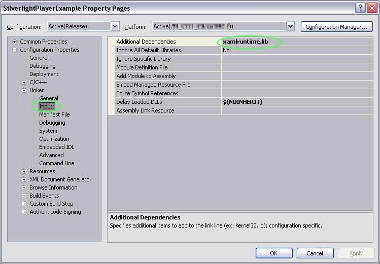Open the Configuration dropdown
Image resolution: width=380 pixels, height=264 pixels.
coord(115,26)
